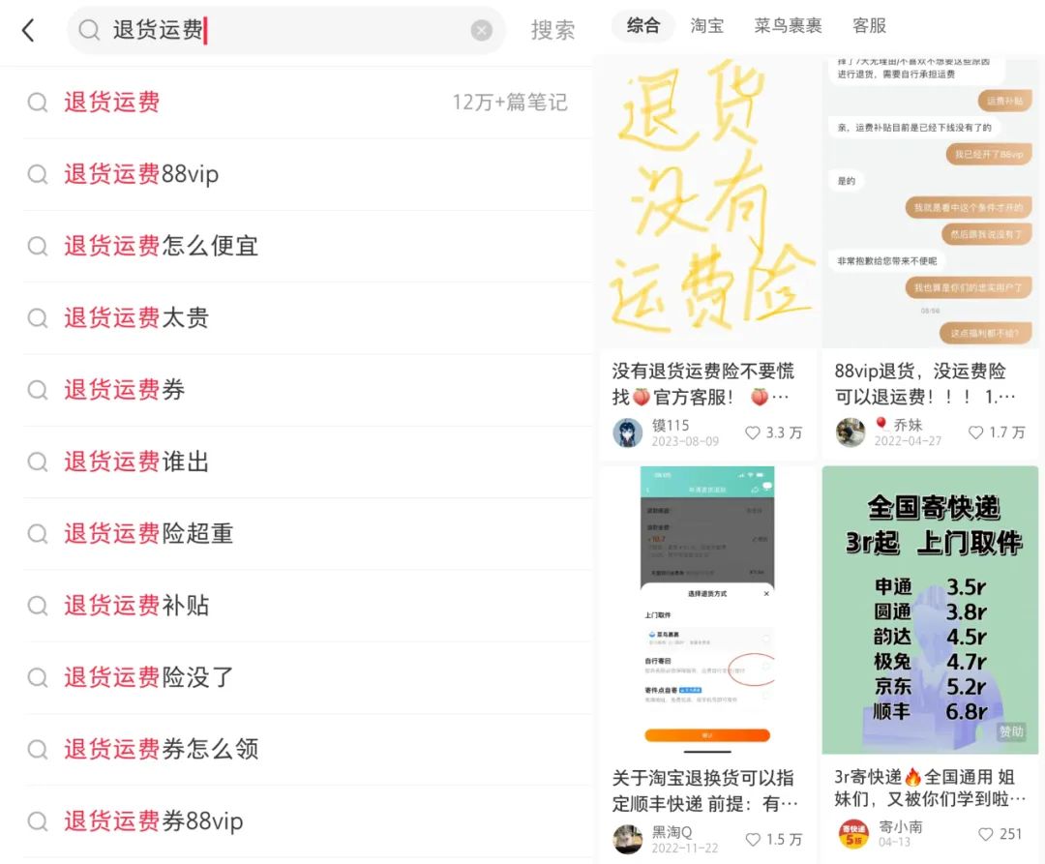Open author avatar of 镁115
The image size is (1045, 864).
[x=627, y=433]
